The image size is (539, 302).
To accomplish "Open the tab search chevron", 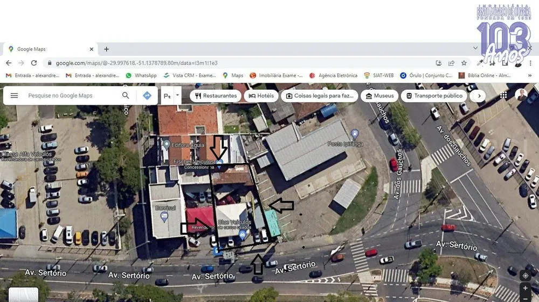I will 475,48.
